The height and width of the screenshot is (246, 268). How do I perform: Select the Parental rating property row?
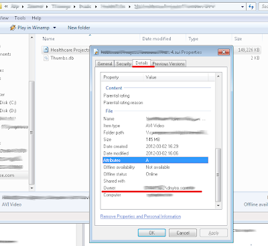[155, 95]
